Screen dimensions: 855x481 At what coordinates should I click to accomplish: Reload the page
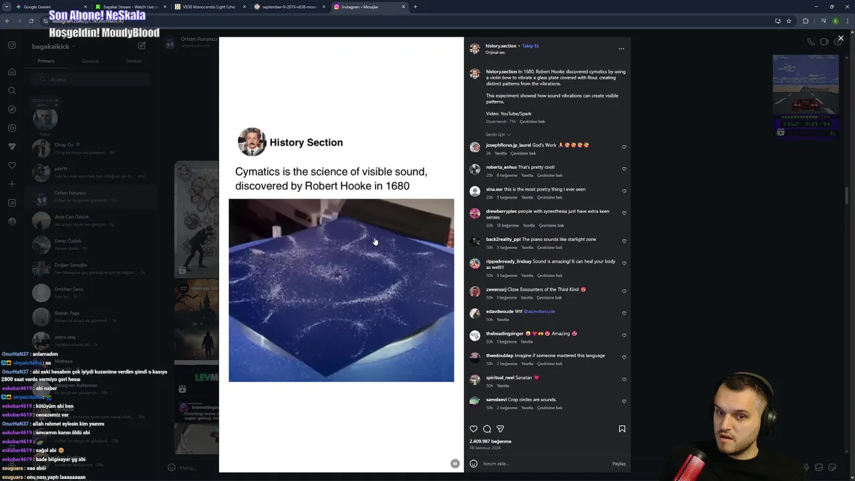click(x=31, y=21)
